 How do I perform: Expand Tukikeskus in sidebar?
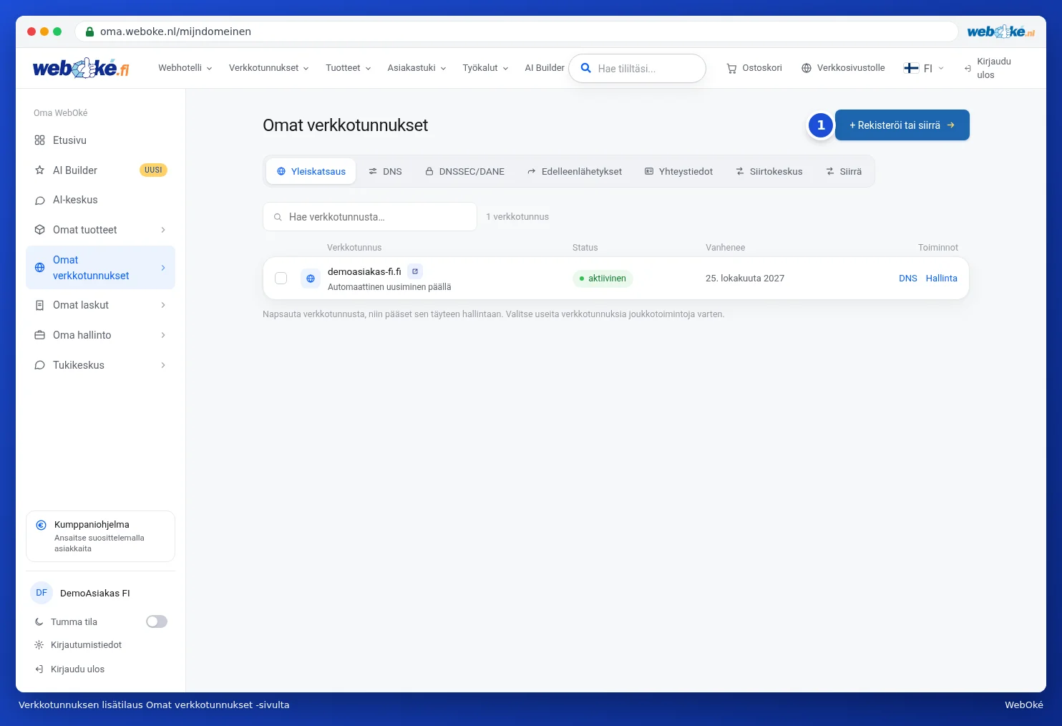pyautogui.click(x=100, y=365)
